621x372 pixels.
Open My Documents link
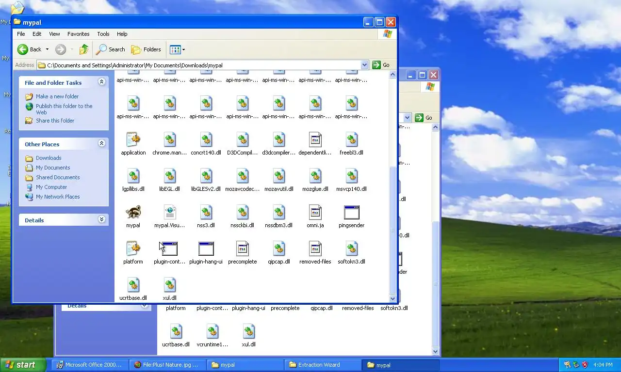pyautogui.click(x=53, y=168)
